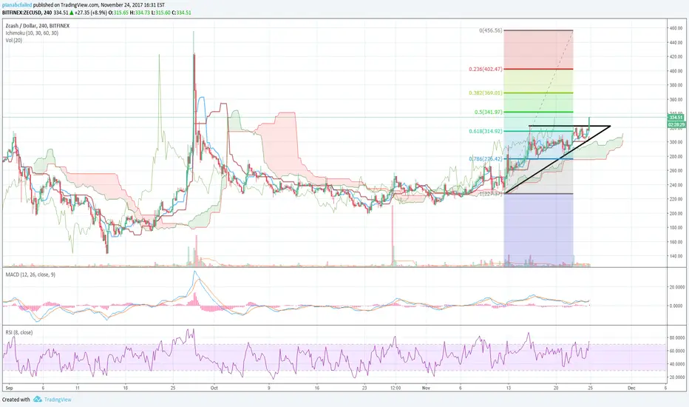This screenshot has width=689, height=407.
Task: Click the 13 label on the date axis
Action: coord(508,388)
